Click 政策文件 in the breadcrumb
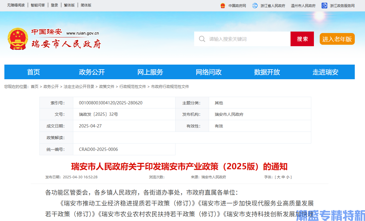Image resolution: width=365 pixels, height=221 pixels. pos(107,87)
